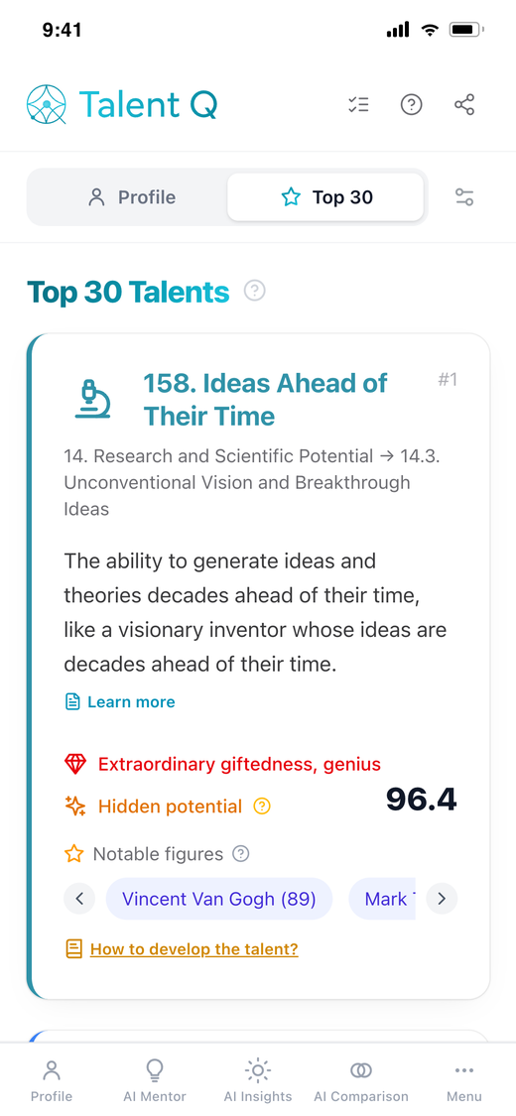Open AI Insights in bottom navigation
The height and width of the screenshot is (1116, 516).
coord(258,1080)
